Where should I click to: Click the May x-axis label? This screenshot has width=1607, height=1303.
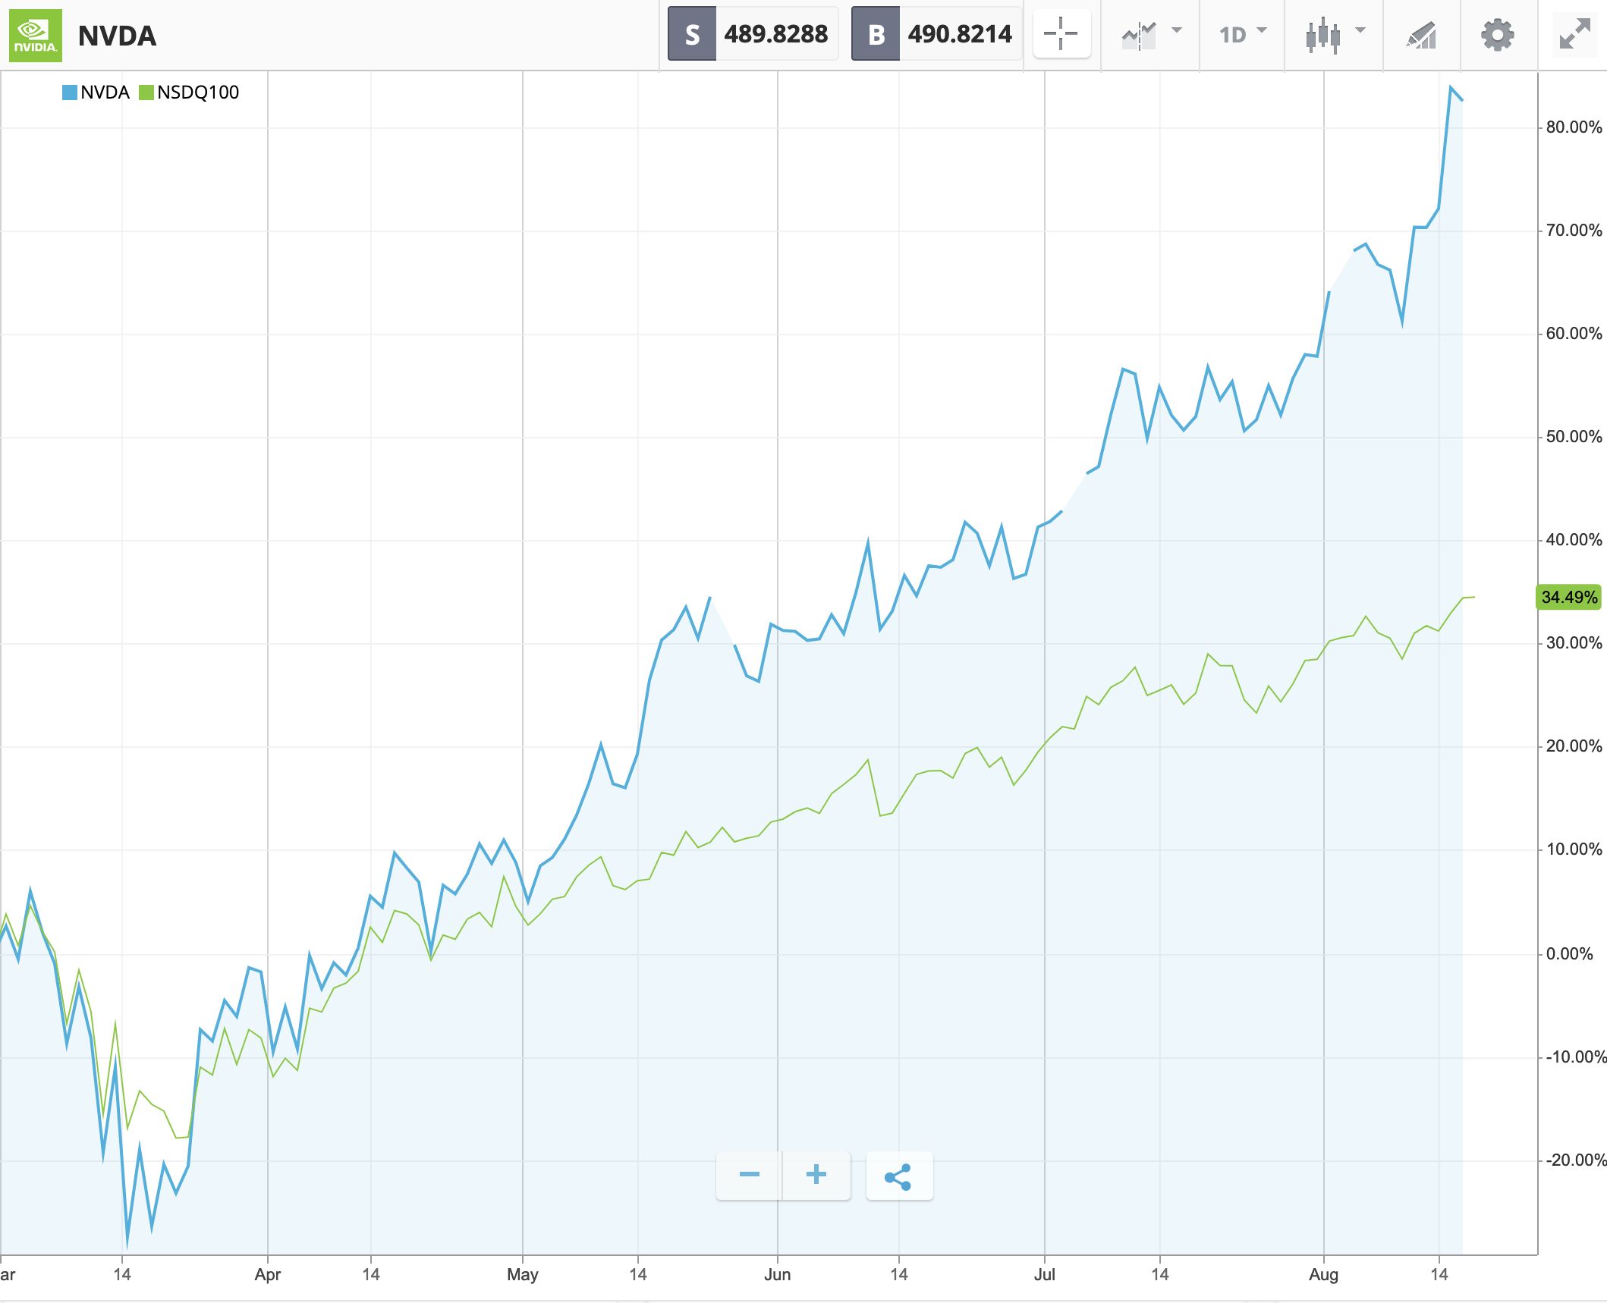523,1275
